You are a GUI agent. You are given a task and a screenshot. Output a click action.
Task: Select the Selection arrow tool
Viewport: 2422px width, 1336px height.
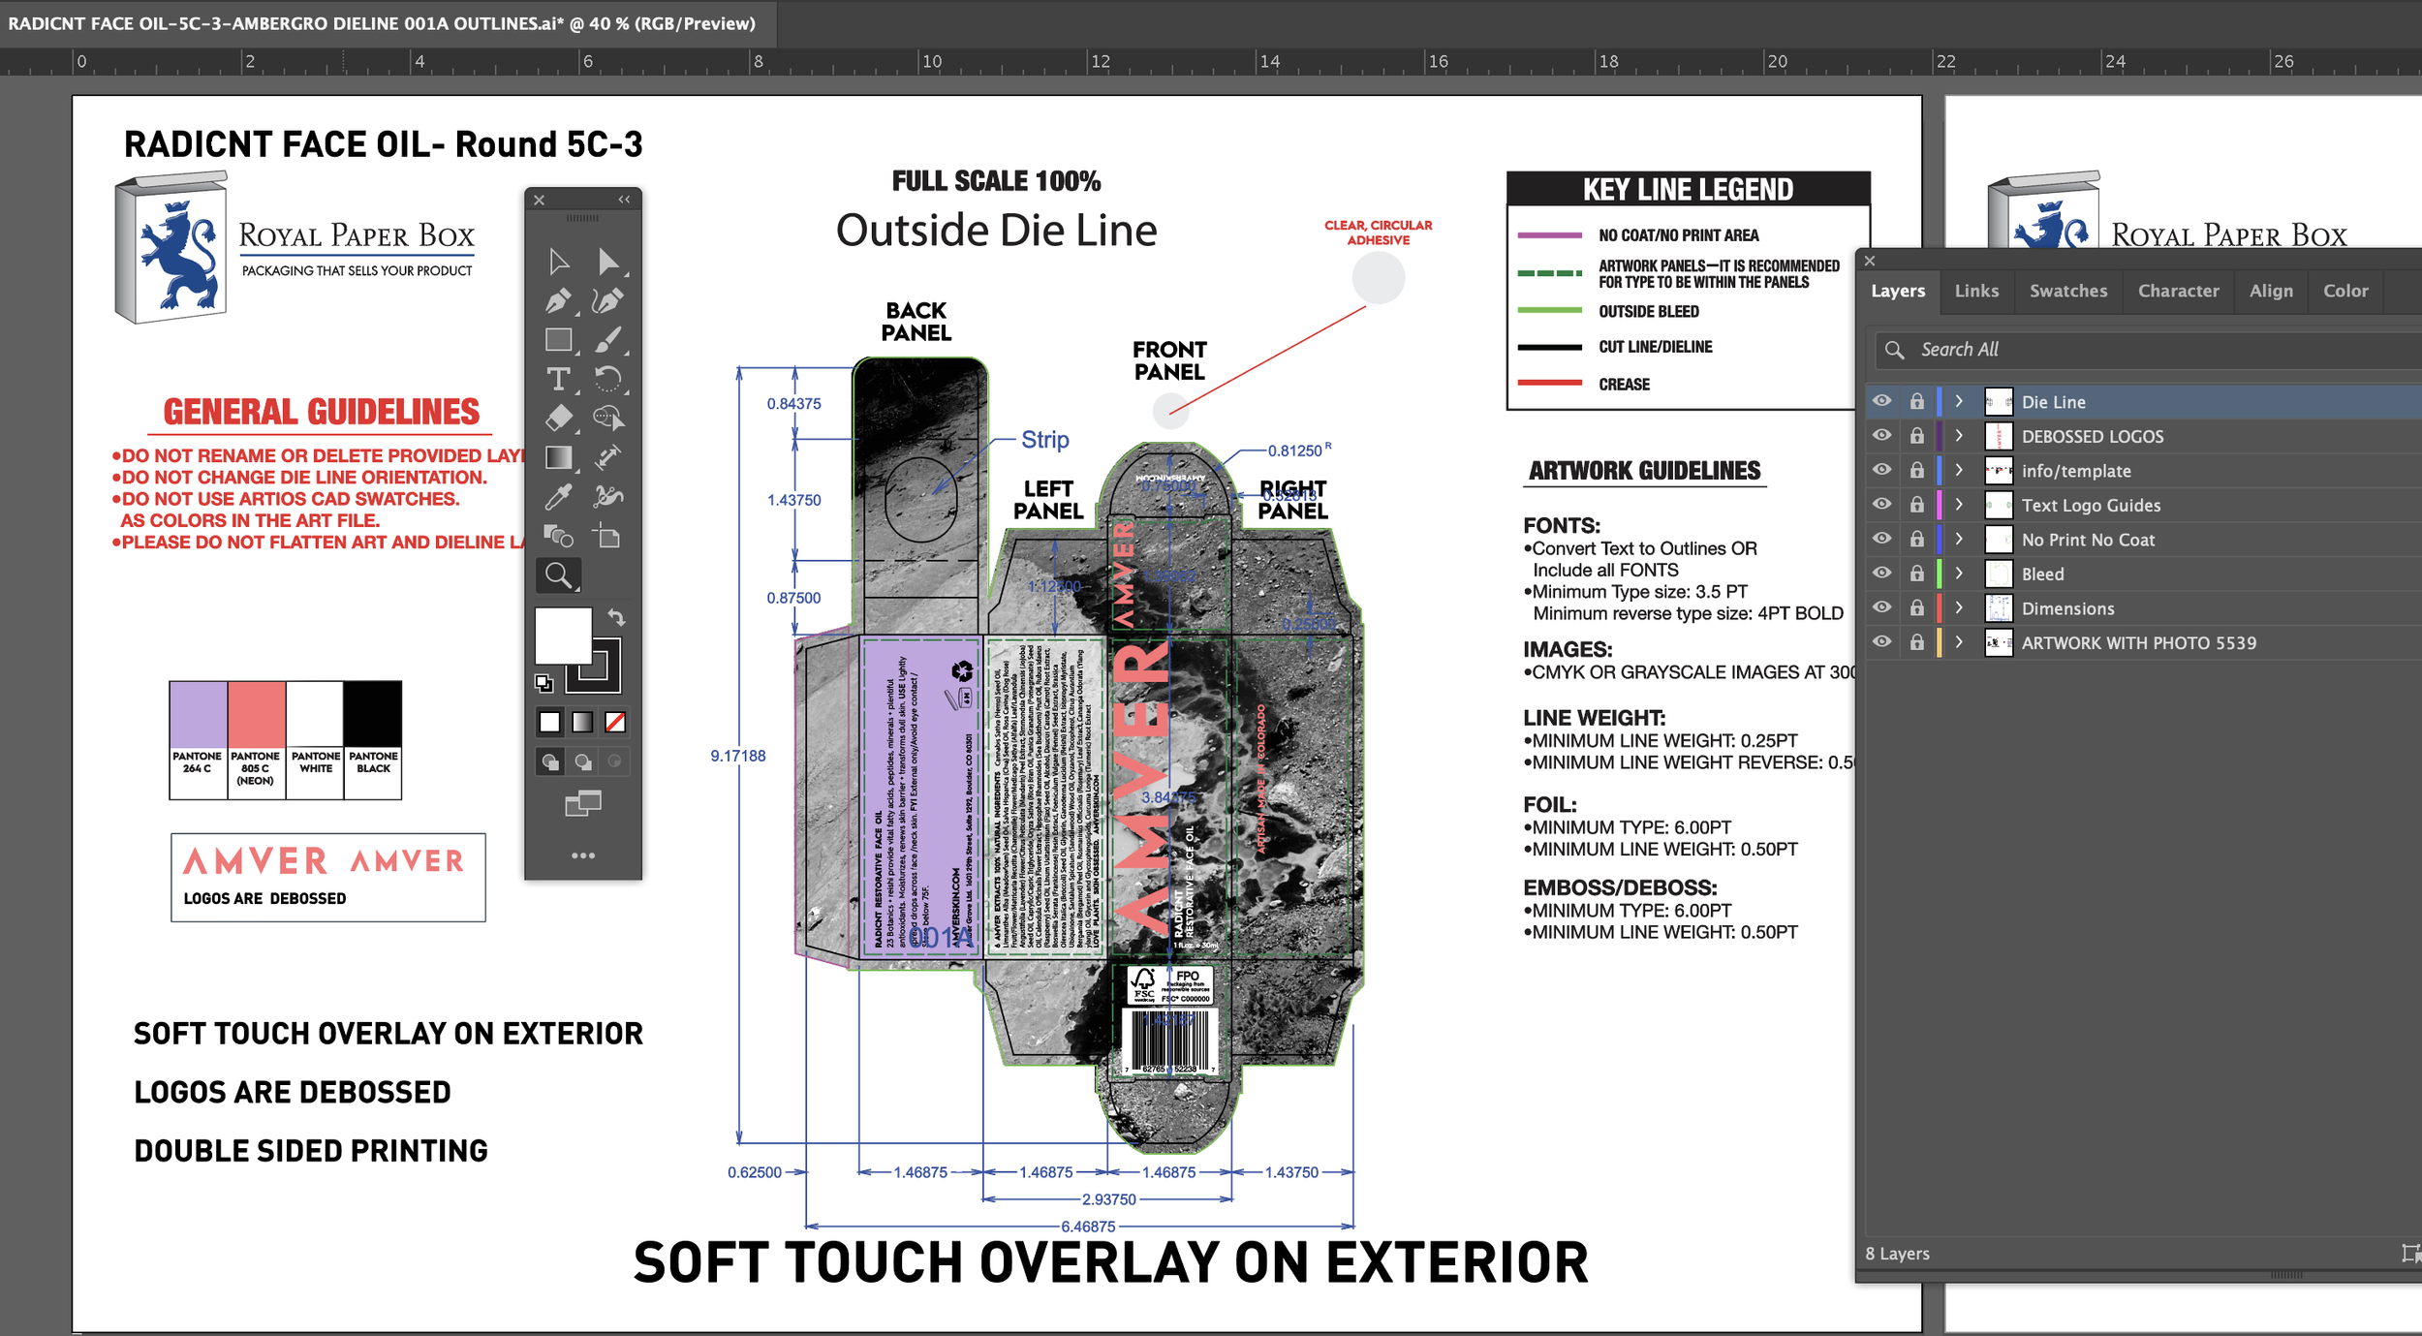coord(559,262)
